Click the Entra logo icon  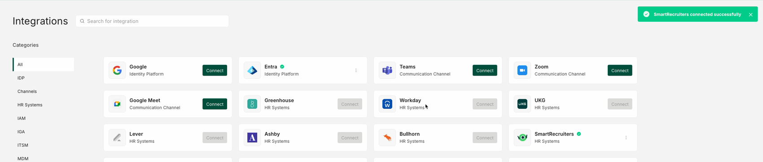click(252, 70)
